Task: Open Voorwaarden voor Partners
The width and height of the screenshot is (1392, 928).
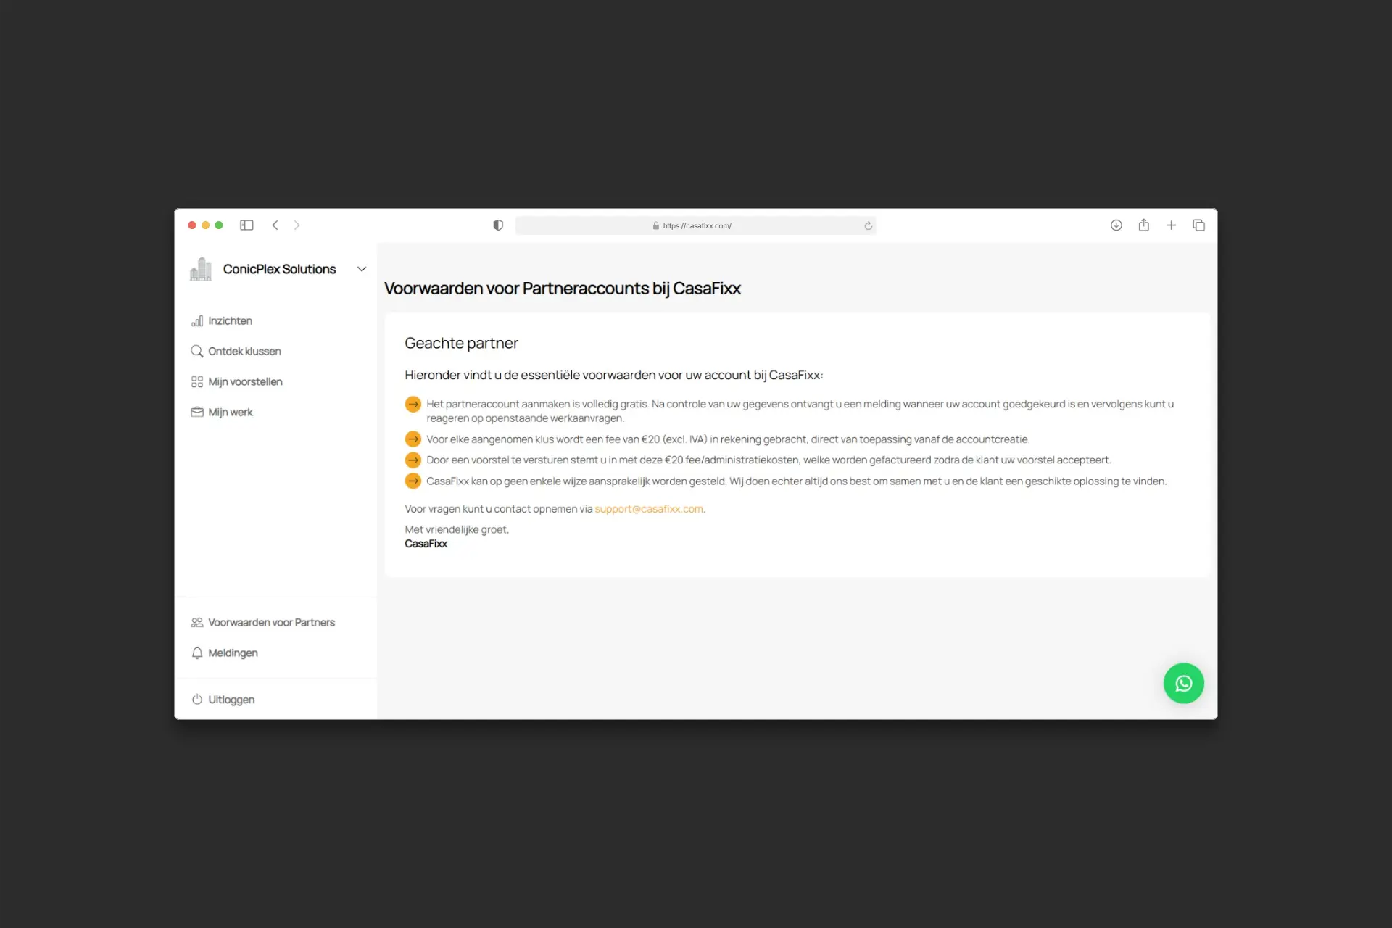Action: pyautogui.click(x=271, y=622)
